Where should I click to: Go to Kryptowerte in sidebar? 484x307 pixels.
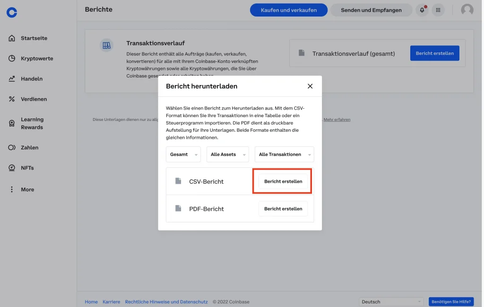pos(36,59)
